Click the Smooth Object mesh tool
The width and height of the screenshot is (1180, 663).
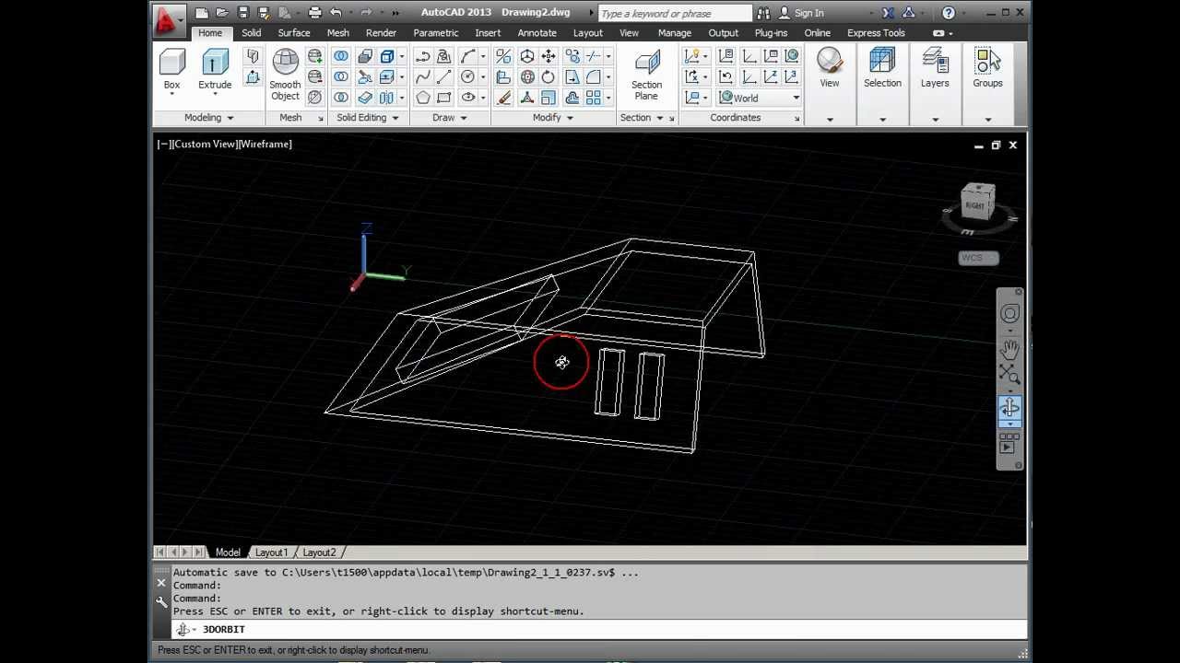285,76
